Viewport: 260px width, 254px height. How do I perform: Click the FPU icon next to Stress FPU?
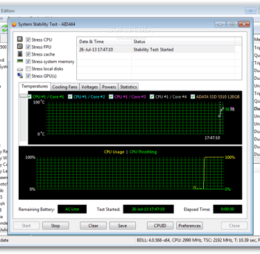tap(20, 46)
